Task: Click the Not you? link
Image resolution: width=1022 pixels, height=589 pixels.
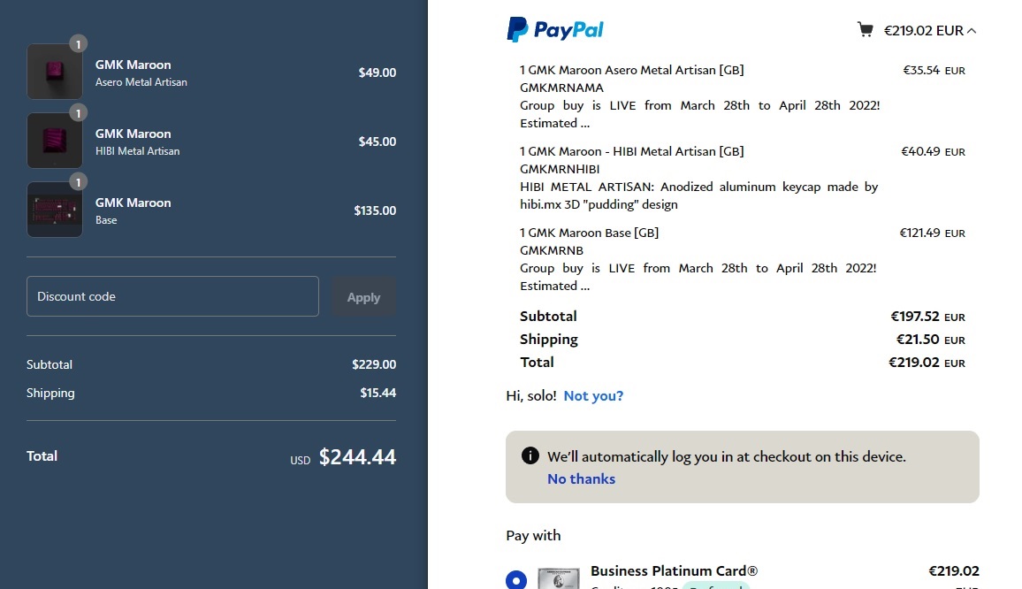Action: (x=593, y=396)
